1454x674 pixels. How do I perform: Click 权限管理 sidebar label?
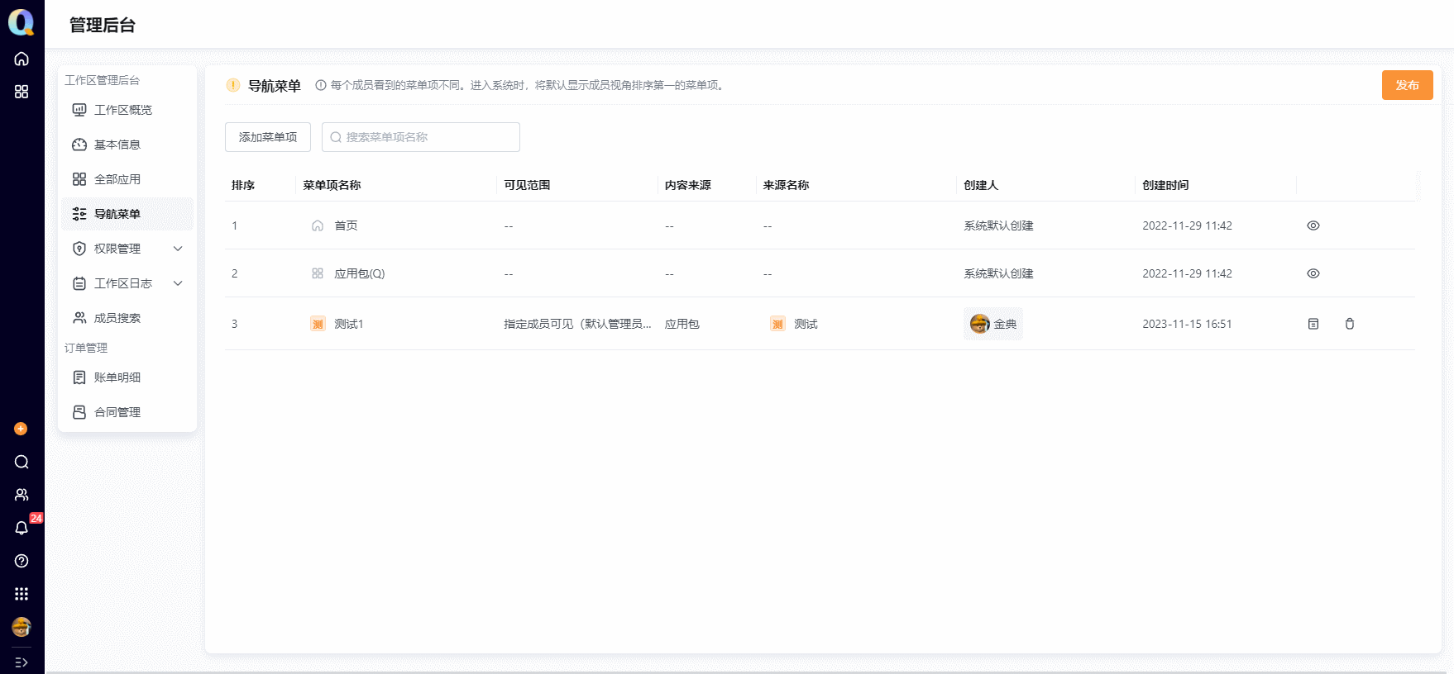pyautogui.click(x=117, y=249)
